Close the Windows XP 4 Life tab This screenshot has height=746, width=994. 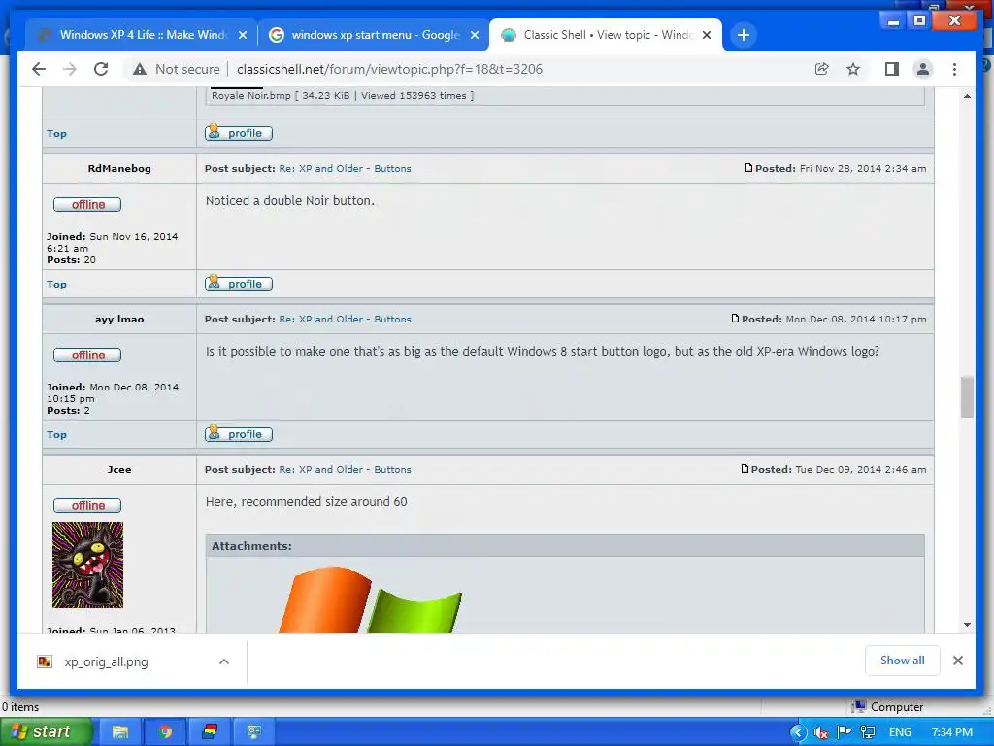(242, 35)
